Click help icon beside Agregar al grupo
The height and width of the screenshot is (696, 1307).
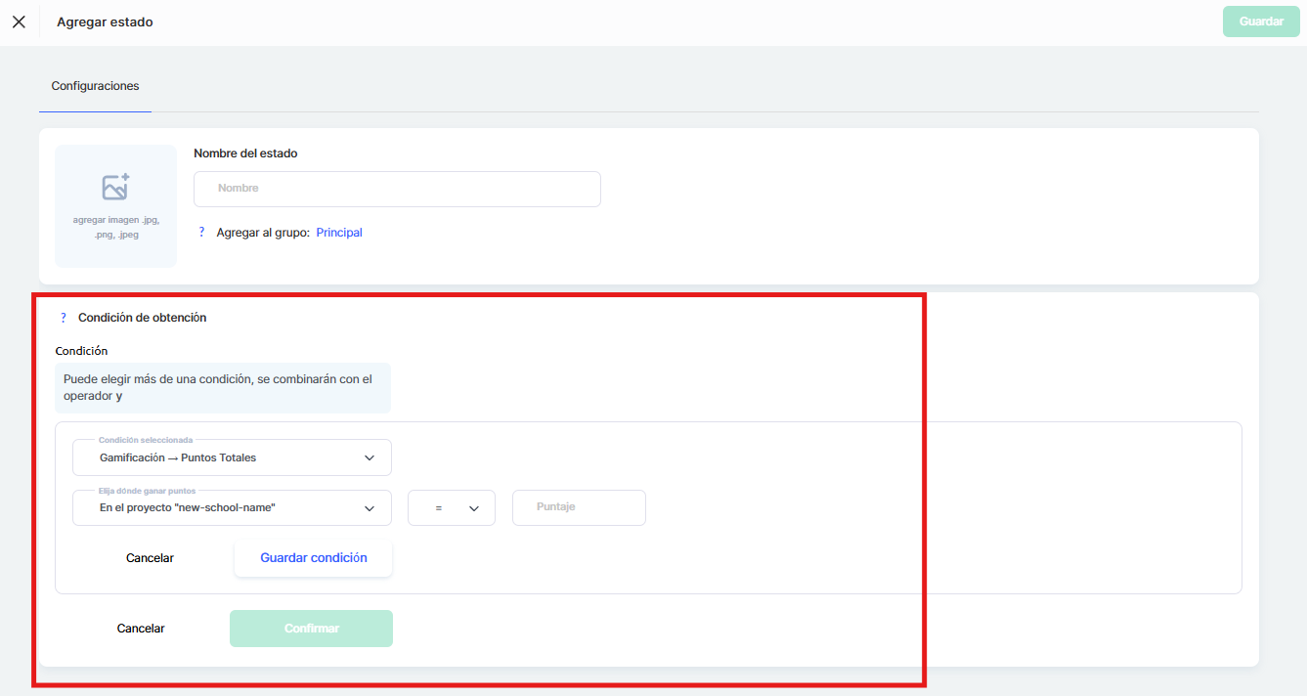coord(202,233)
